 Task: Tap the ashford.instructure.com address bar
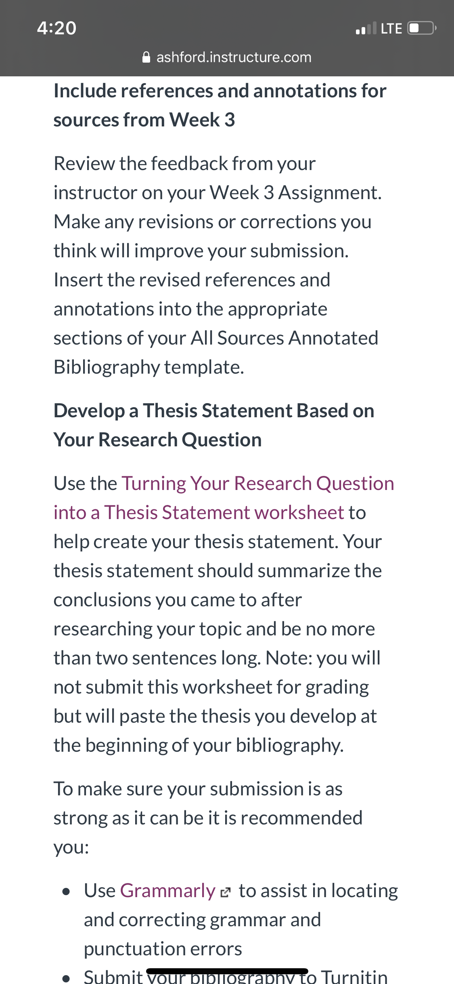pyautogui.click(x=227, y=57)
